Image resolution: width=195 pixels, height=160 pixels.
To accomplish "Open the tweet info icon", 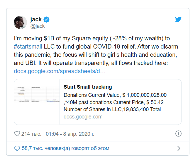I will 178,134.
